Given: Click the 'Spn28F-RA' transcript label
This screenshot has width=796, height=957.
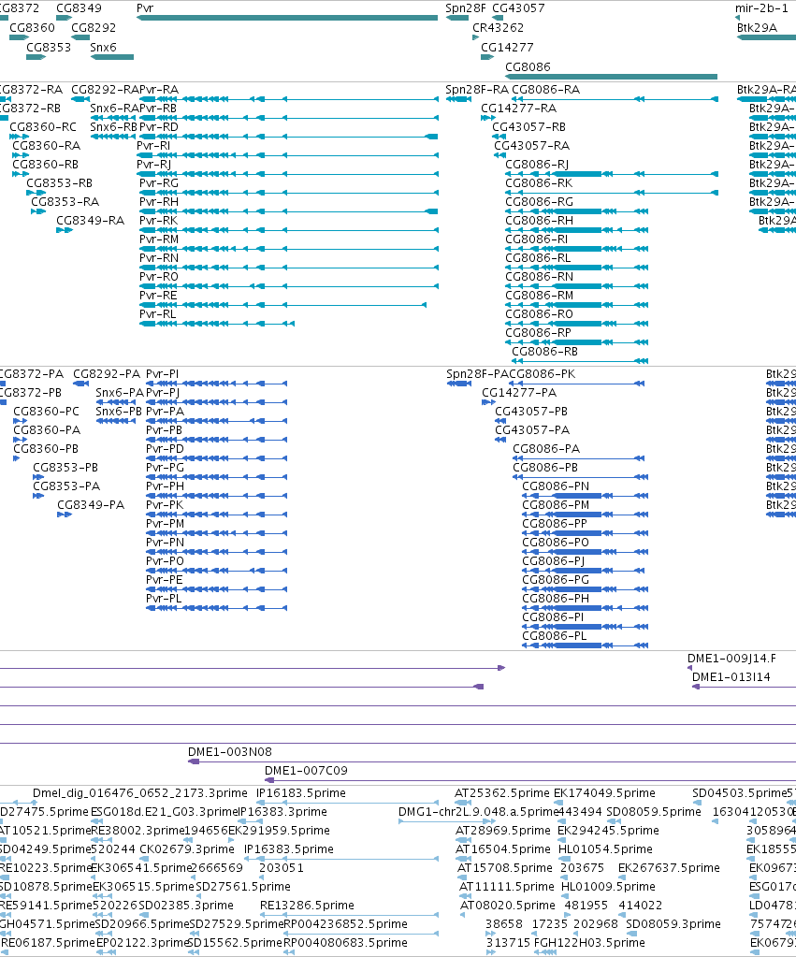Looking at the screenshot, I should click(x=477, y=89).
